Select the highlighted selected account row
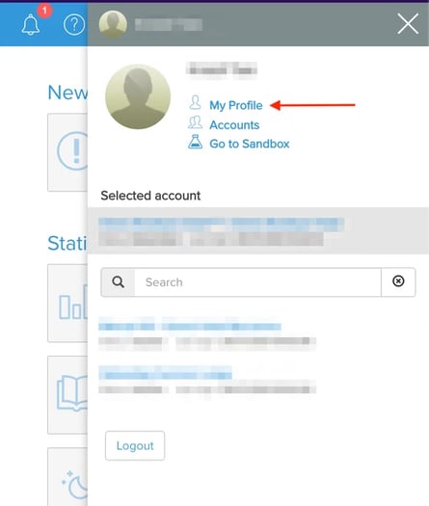The image size is (429, 506). tap(258, 230)
